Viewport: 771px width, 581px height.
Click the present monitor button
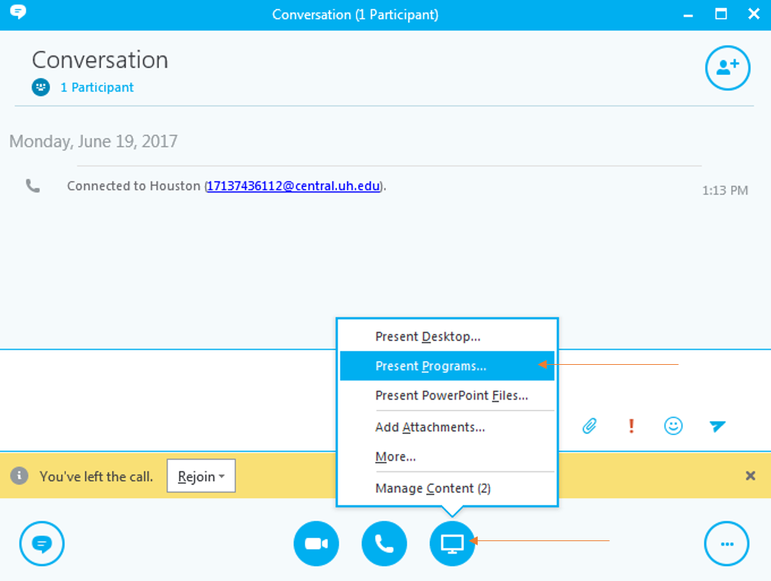click(452, 543)
